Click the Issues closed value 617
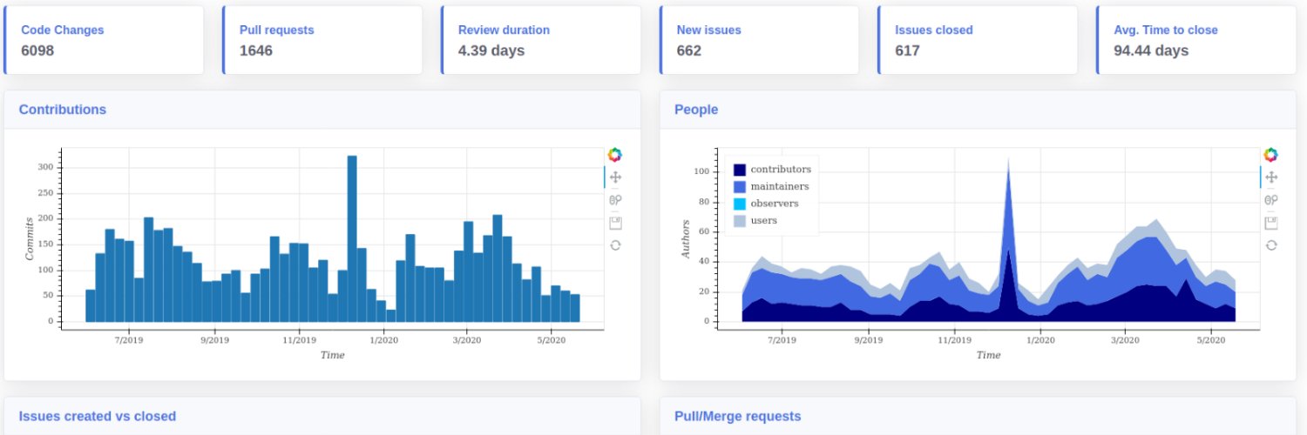This screenshot has height=435, width=1307. click(907, 50)
